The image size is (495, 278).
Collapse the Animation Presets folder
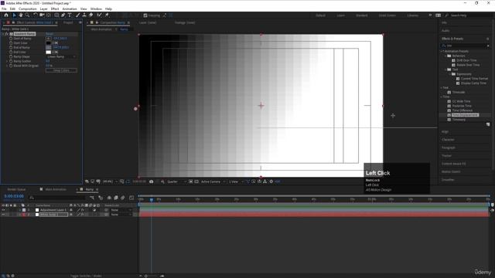point(442,51)
